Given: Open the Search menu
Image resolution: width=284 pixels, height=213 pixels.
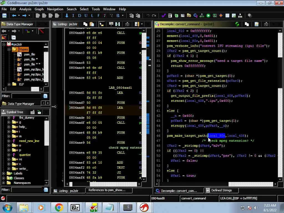Looking at the screenshot, I should (x=72, y=9).
